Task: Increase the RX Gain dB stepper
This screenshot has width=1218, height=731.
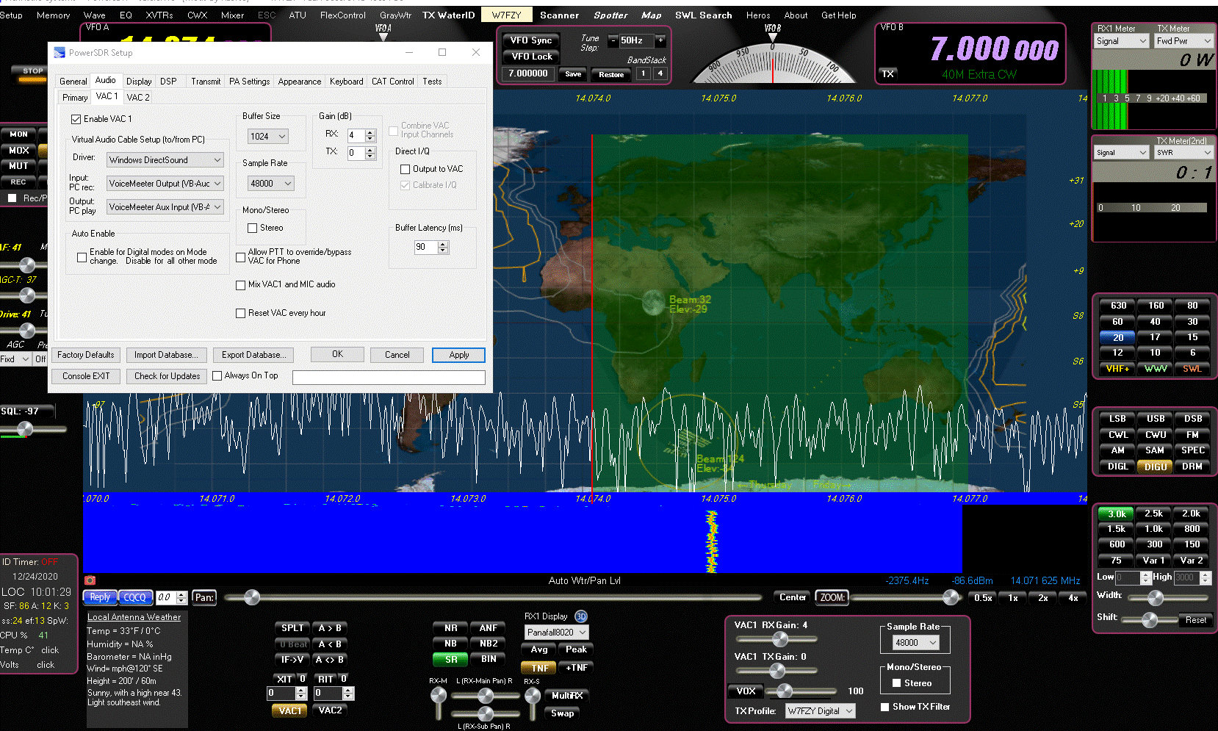Action: coord(370,132)
